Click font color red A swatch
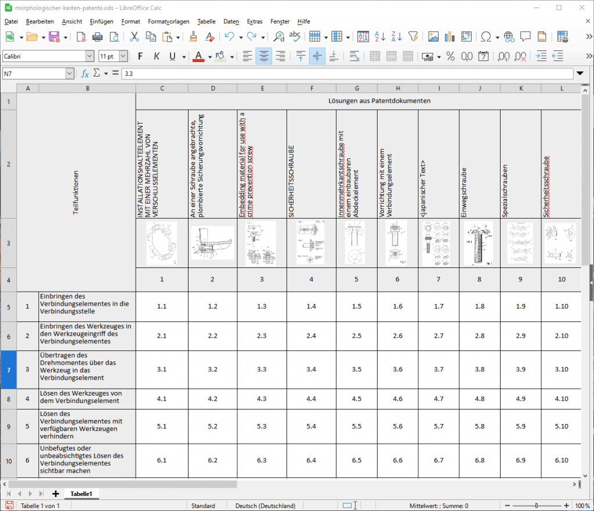This screenshot has height=511, width=594. pos(199,56)
